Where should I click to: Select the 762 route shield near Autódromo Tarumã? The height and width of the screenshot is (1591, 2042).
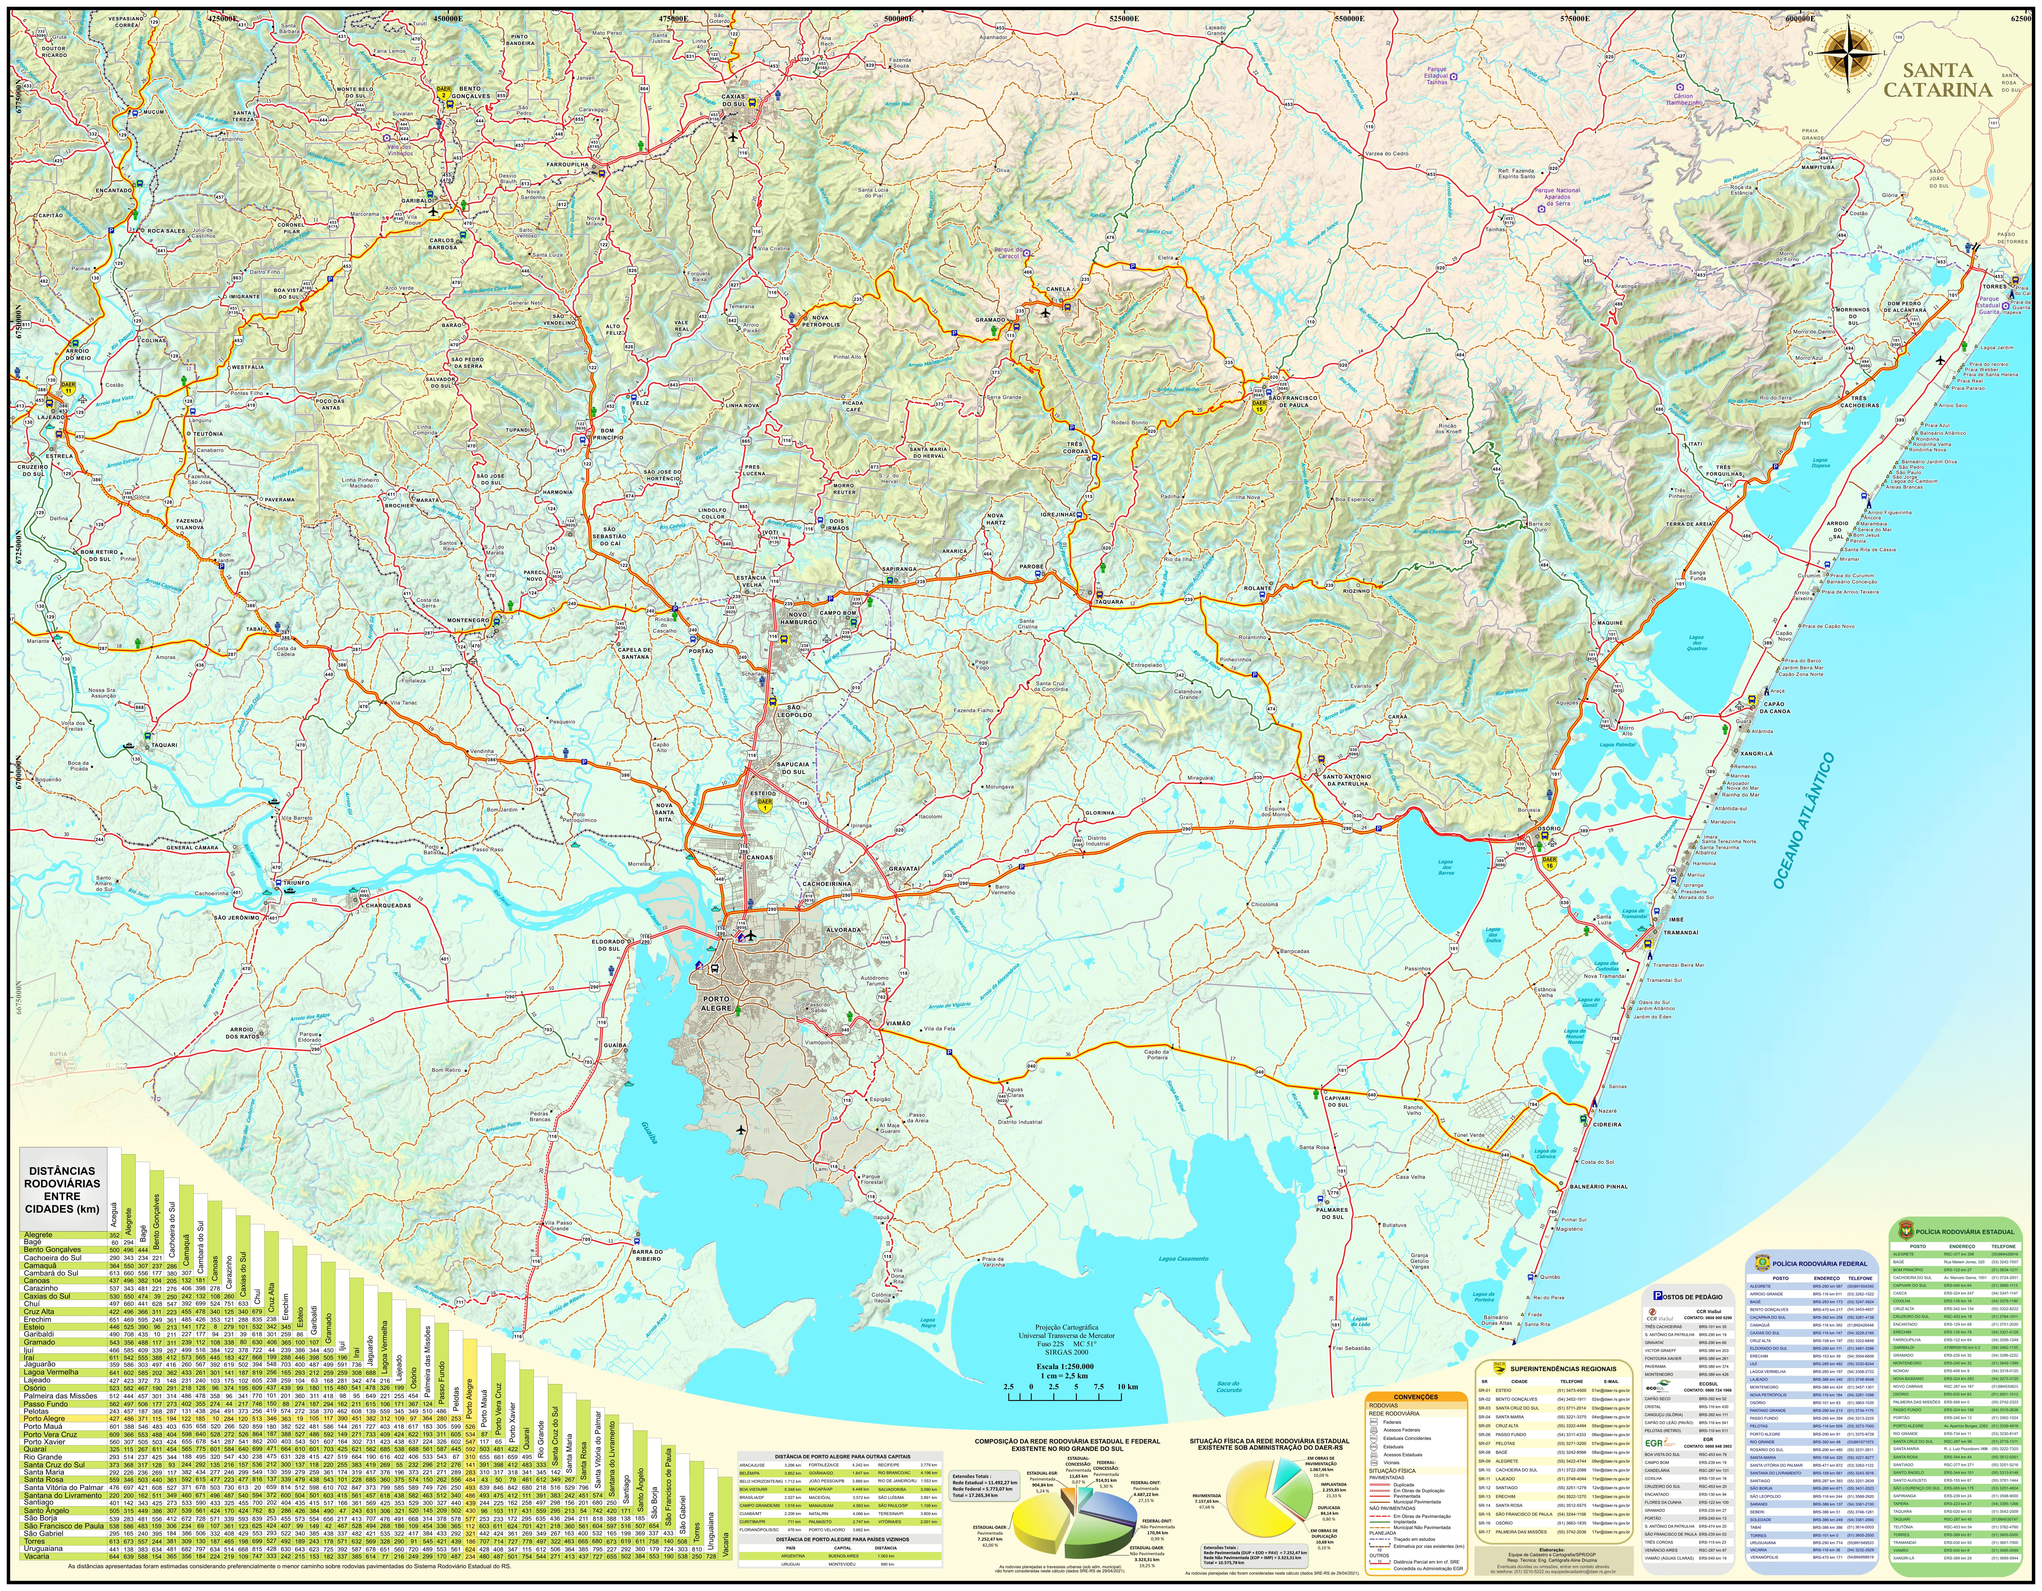tap(882, 997)
